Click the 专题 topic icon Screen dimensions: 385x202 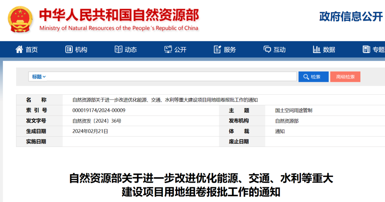[366, 49]
